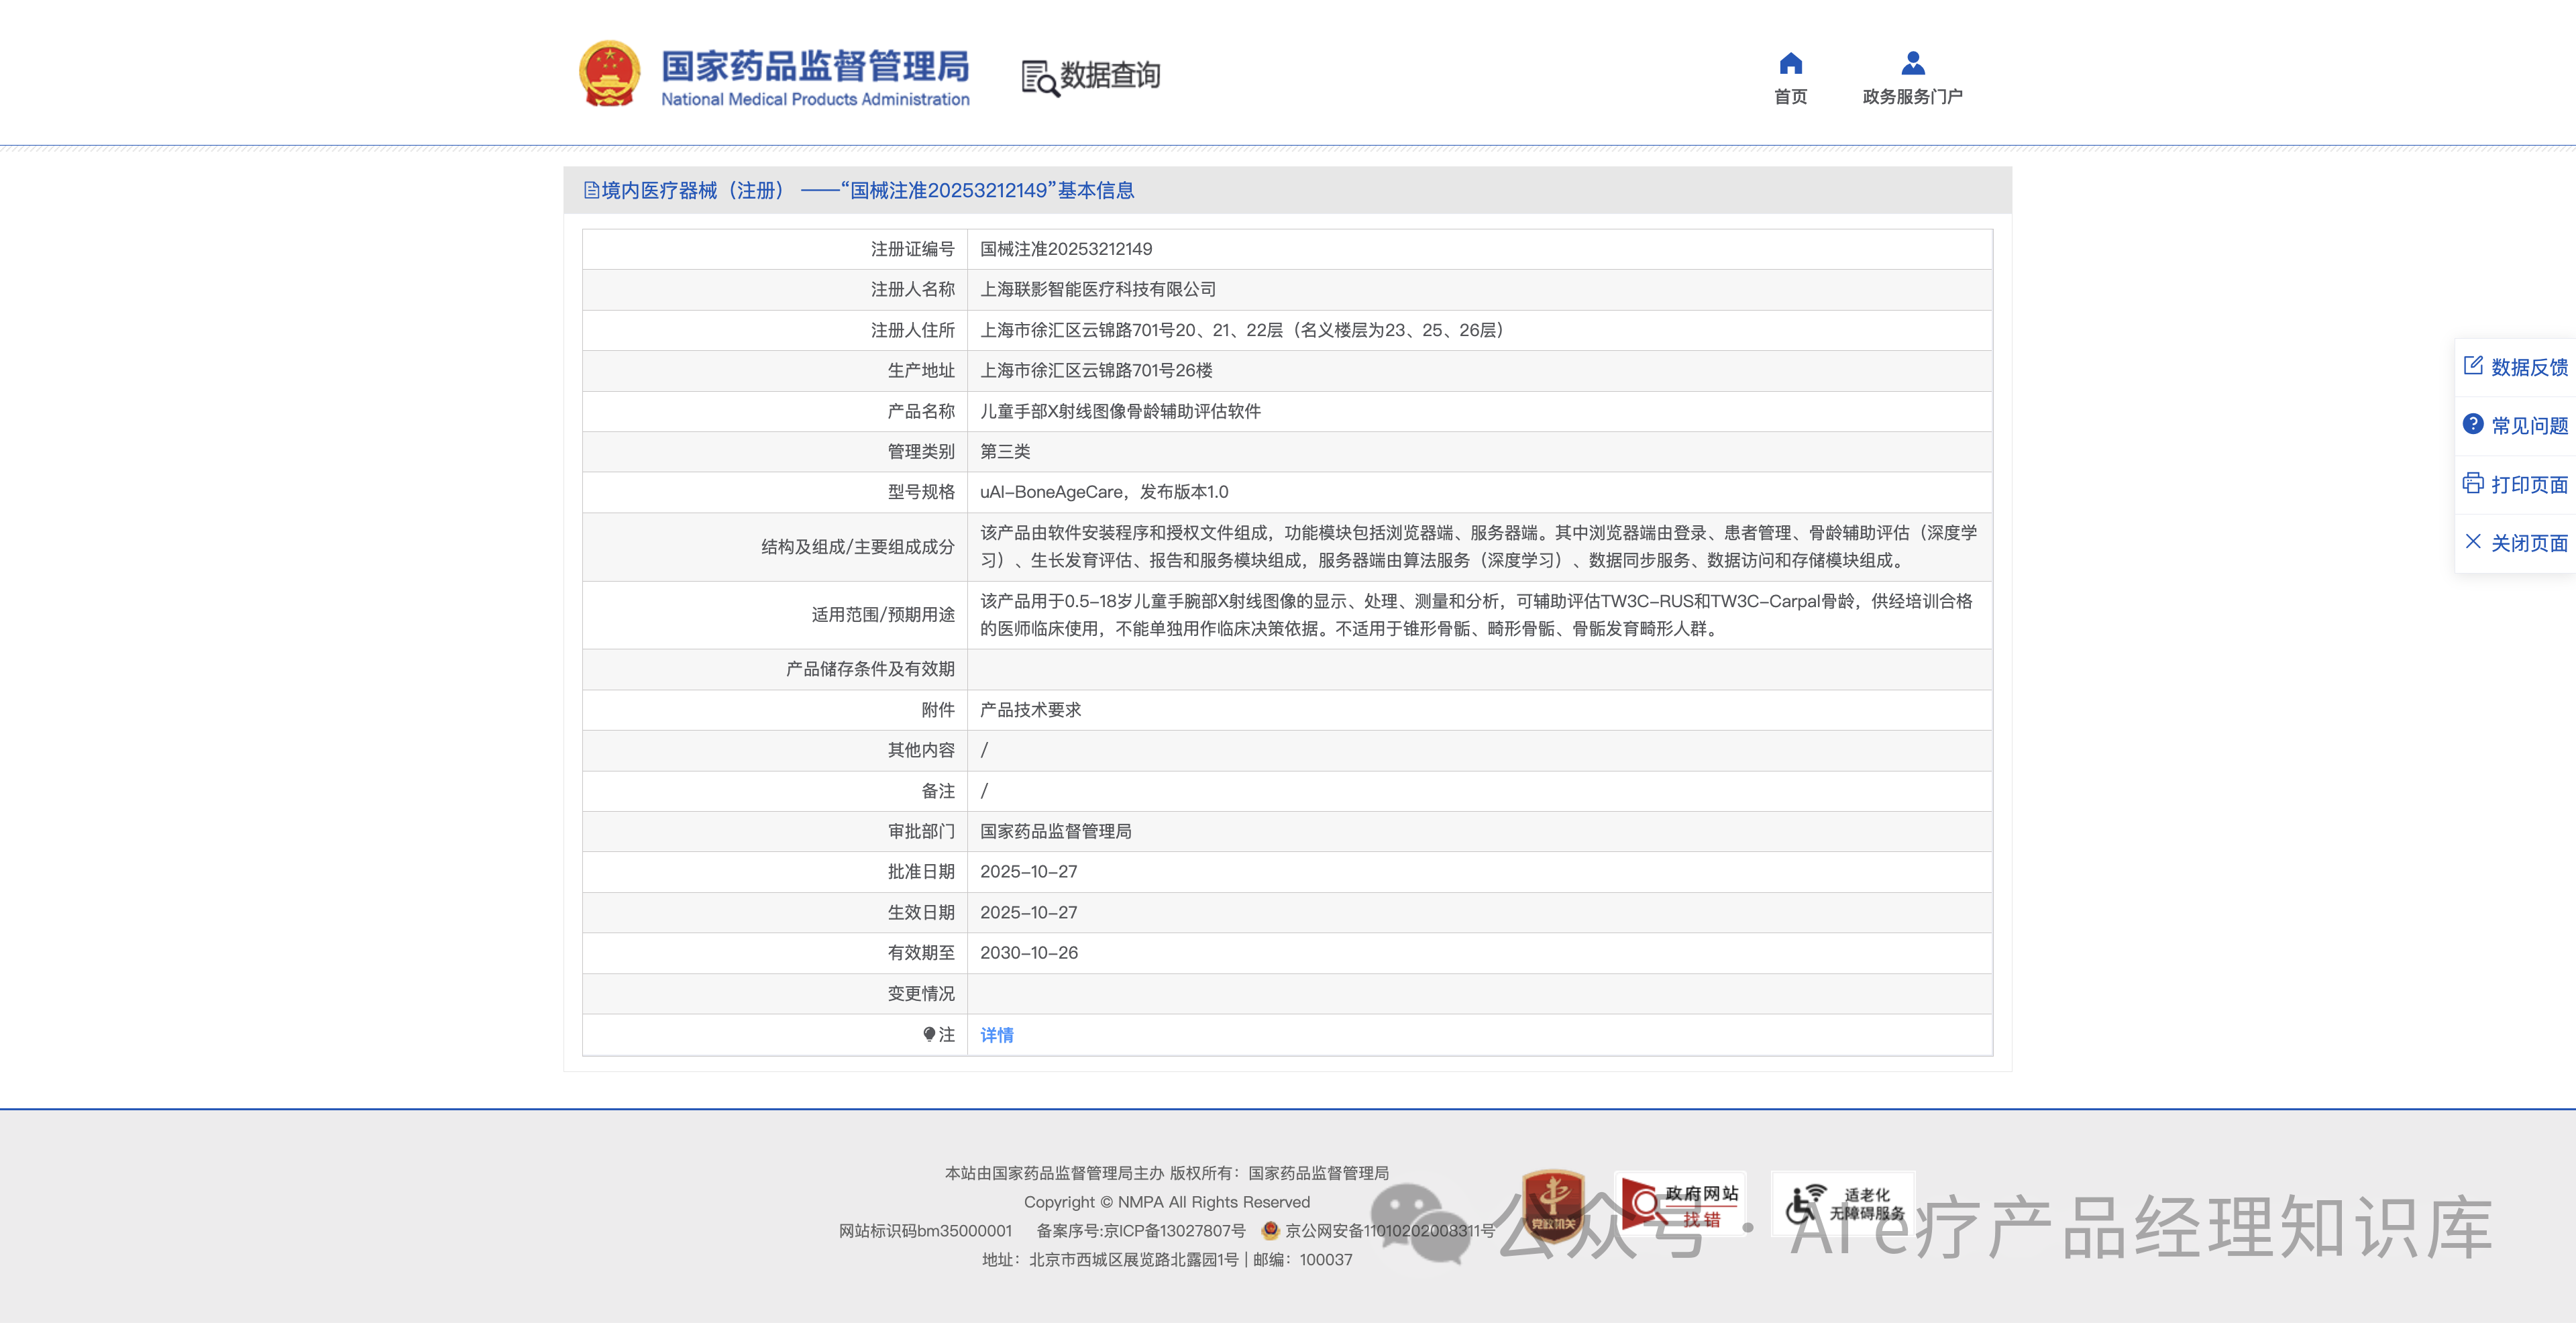Click the 数据反馈 feedback icon
The height and width of the screenshot is (1331, 2576).
pyautogui.click(x=2474, y=366)
